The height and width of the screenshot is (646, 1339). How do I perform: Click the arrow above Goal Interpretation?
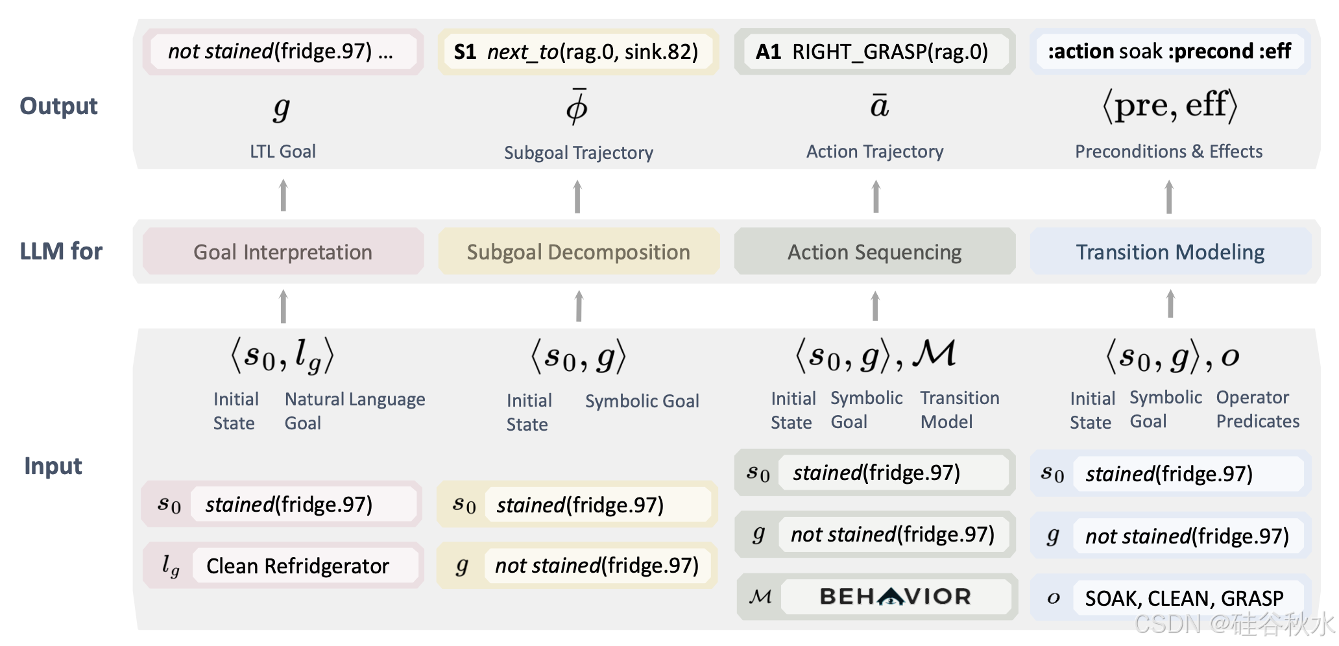pos(283,195)
